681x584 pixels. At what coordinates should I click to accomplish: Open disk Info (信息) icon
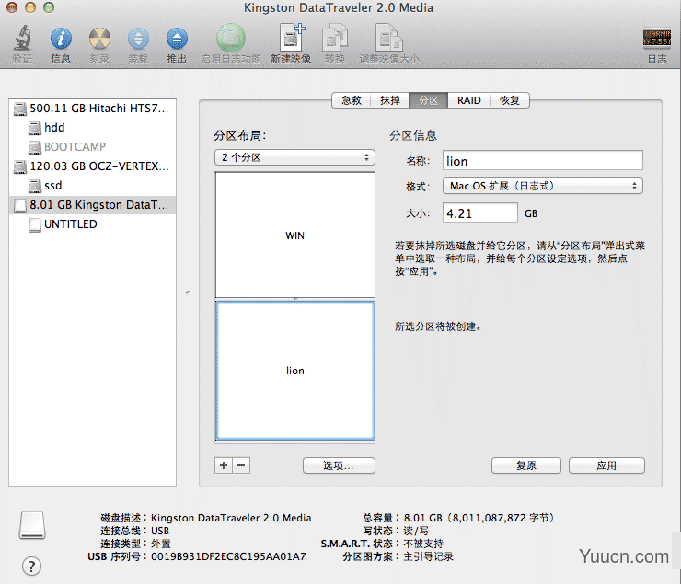coord(61,39)
